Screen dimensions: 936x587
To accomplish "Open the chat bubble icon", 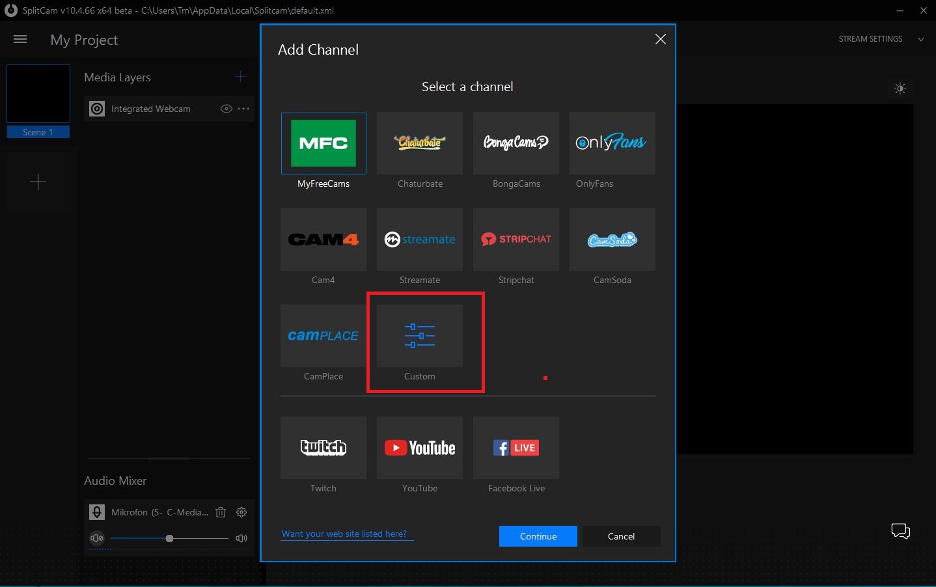I will [900, 531].
